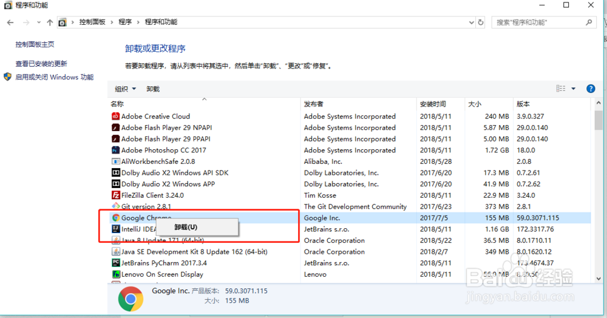Click the Adobe Creative Cloud program icon
This screenshot has width=607, height=318.
pos(115,116)
